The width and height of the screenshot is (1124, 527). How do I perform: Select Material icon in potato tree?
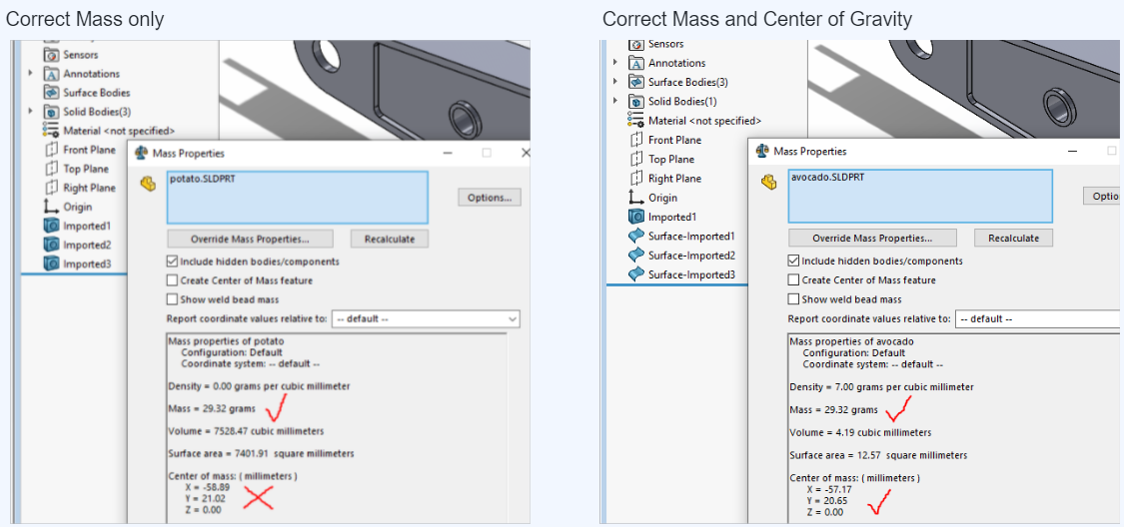tap(51, 131)
